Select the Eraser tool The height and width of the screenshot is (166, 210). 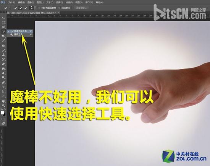click(3, 64)
